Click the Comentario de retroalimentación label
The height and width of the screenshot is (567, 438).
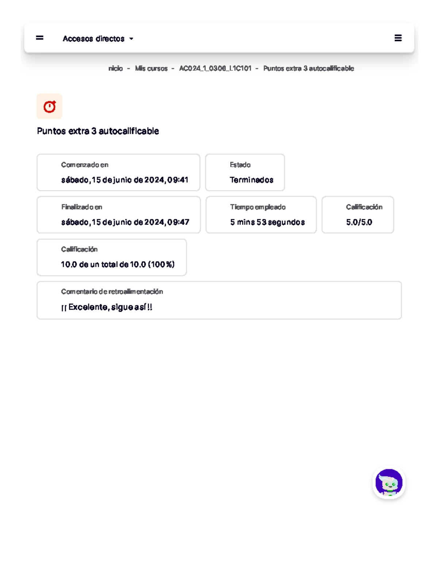click(x=112, y=291)
